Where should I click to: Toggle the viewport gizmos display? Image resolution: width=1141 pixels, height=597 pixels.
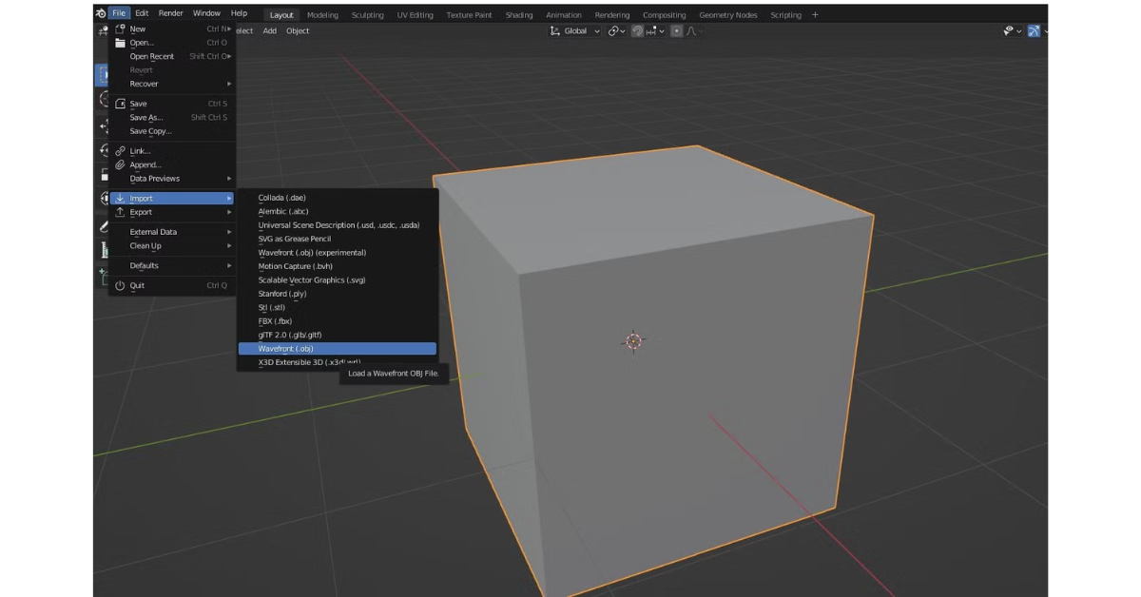click(1034, 30)
